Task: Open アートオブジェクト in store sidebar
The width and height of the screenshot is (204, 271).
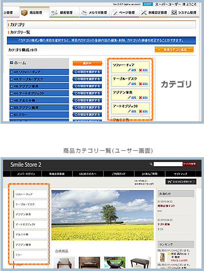Action: click(30, 224)
